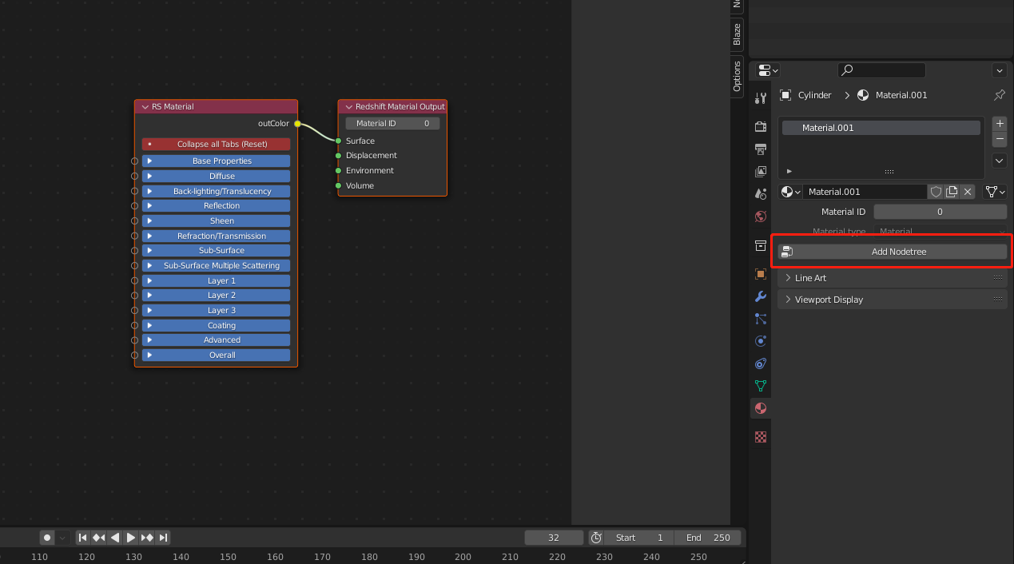
Task: Click the Add Nodetree button
Action: (893, 252)
